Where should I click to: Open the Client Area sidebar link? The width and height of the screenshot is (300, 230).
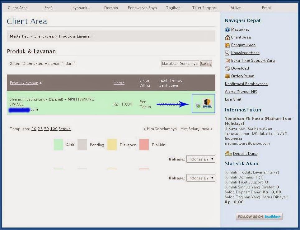[241, 38]
